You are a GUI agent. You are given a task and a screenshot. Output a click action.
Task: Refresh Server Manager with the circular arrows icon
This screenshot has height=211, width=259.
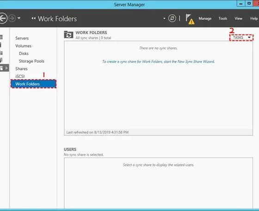point(172,18)
